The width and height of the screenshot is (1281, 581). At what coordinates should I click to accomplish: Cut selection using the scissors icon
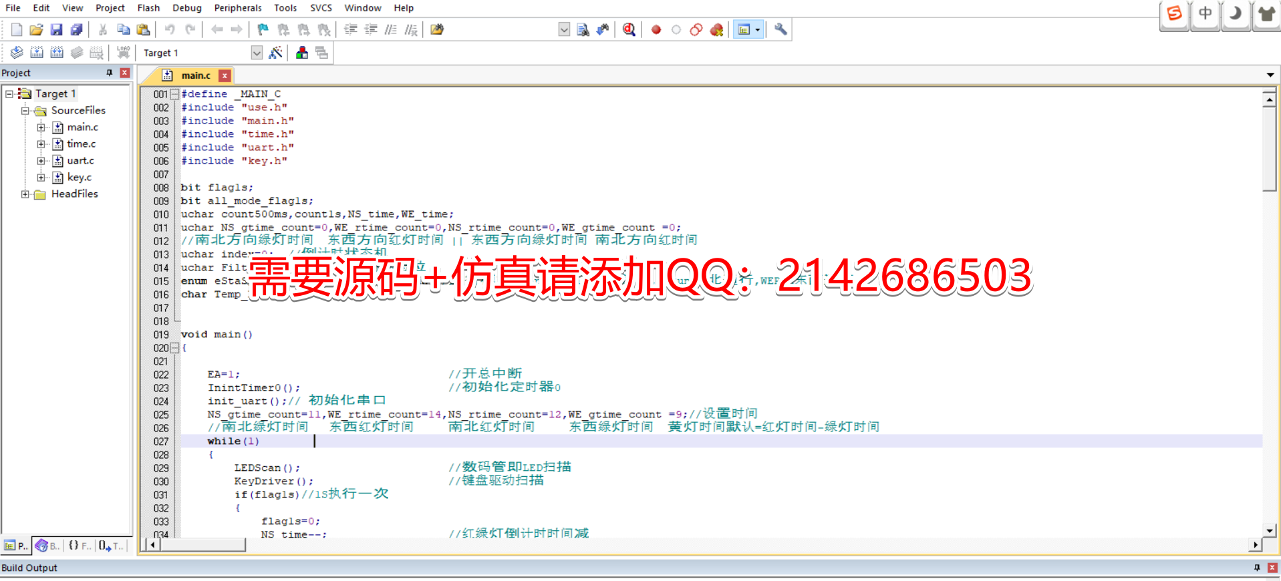click(x=103, y=29)
